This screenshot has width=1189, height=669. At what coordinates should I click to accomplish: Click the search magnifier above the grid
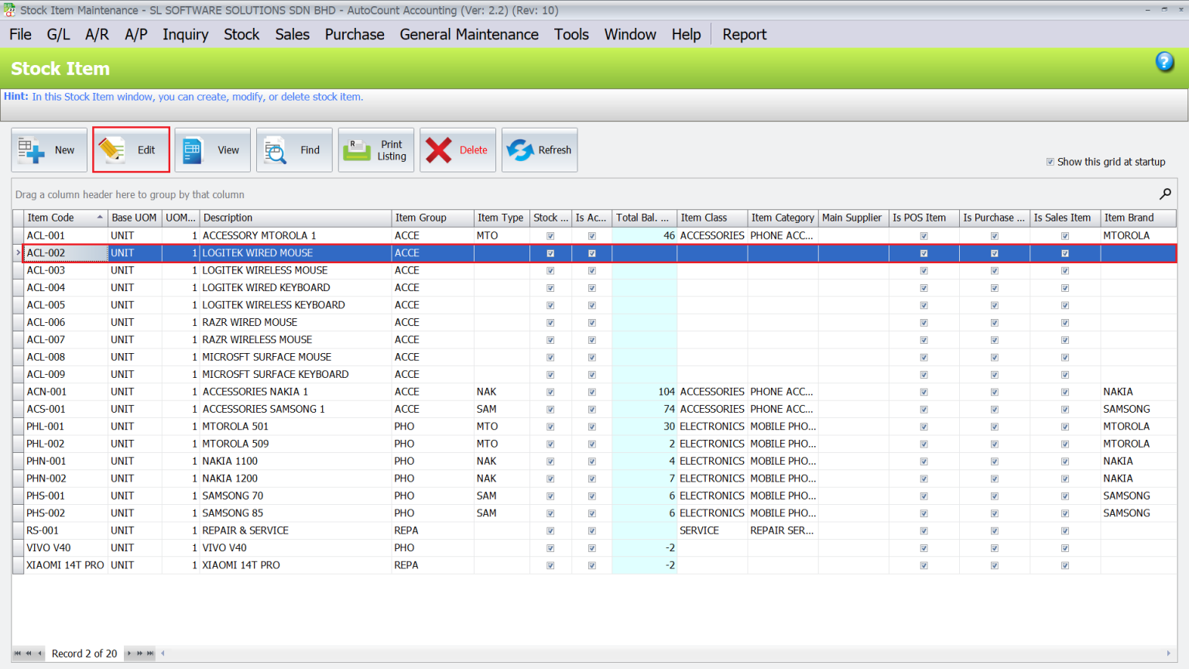[1165, 194]
